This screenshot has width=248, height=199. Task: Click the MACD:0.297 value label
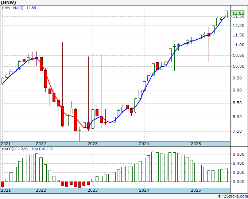(x=42, y=149)
